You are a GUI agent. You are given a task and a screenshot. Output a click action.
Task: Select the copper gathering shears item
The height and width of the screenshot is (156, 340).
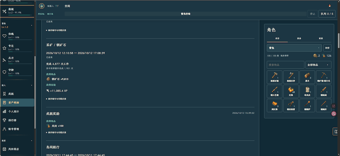(291, 105)
